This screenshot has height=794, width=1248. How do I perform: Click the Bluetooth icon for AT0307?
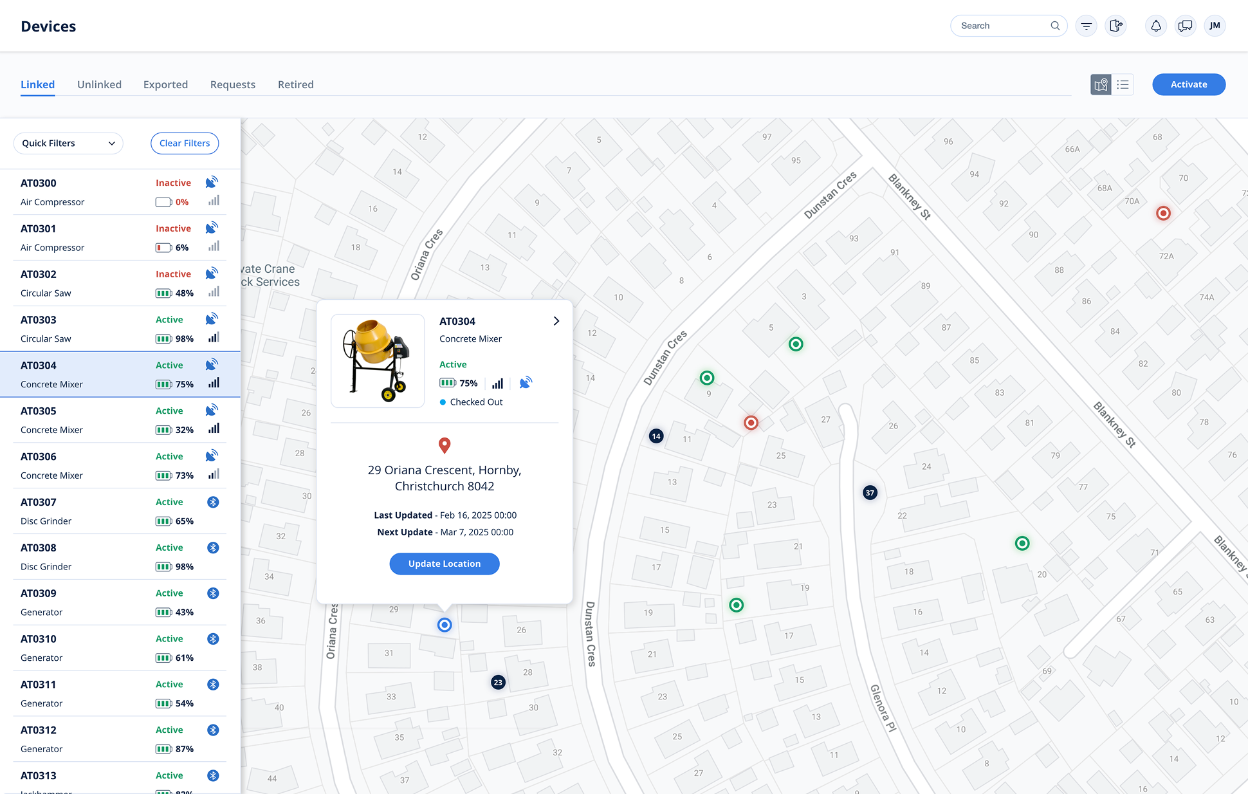point(213,502)
